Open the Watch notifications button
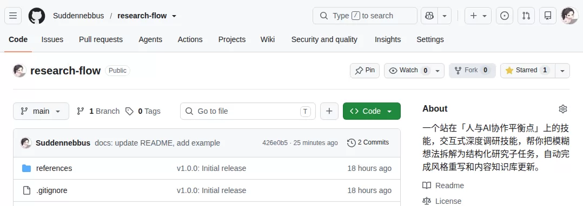Screen dimensions: 583x206 [414, 71]
